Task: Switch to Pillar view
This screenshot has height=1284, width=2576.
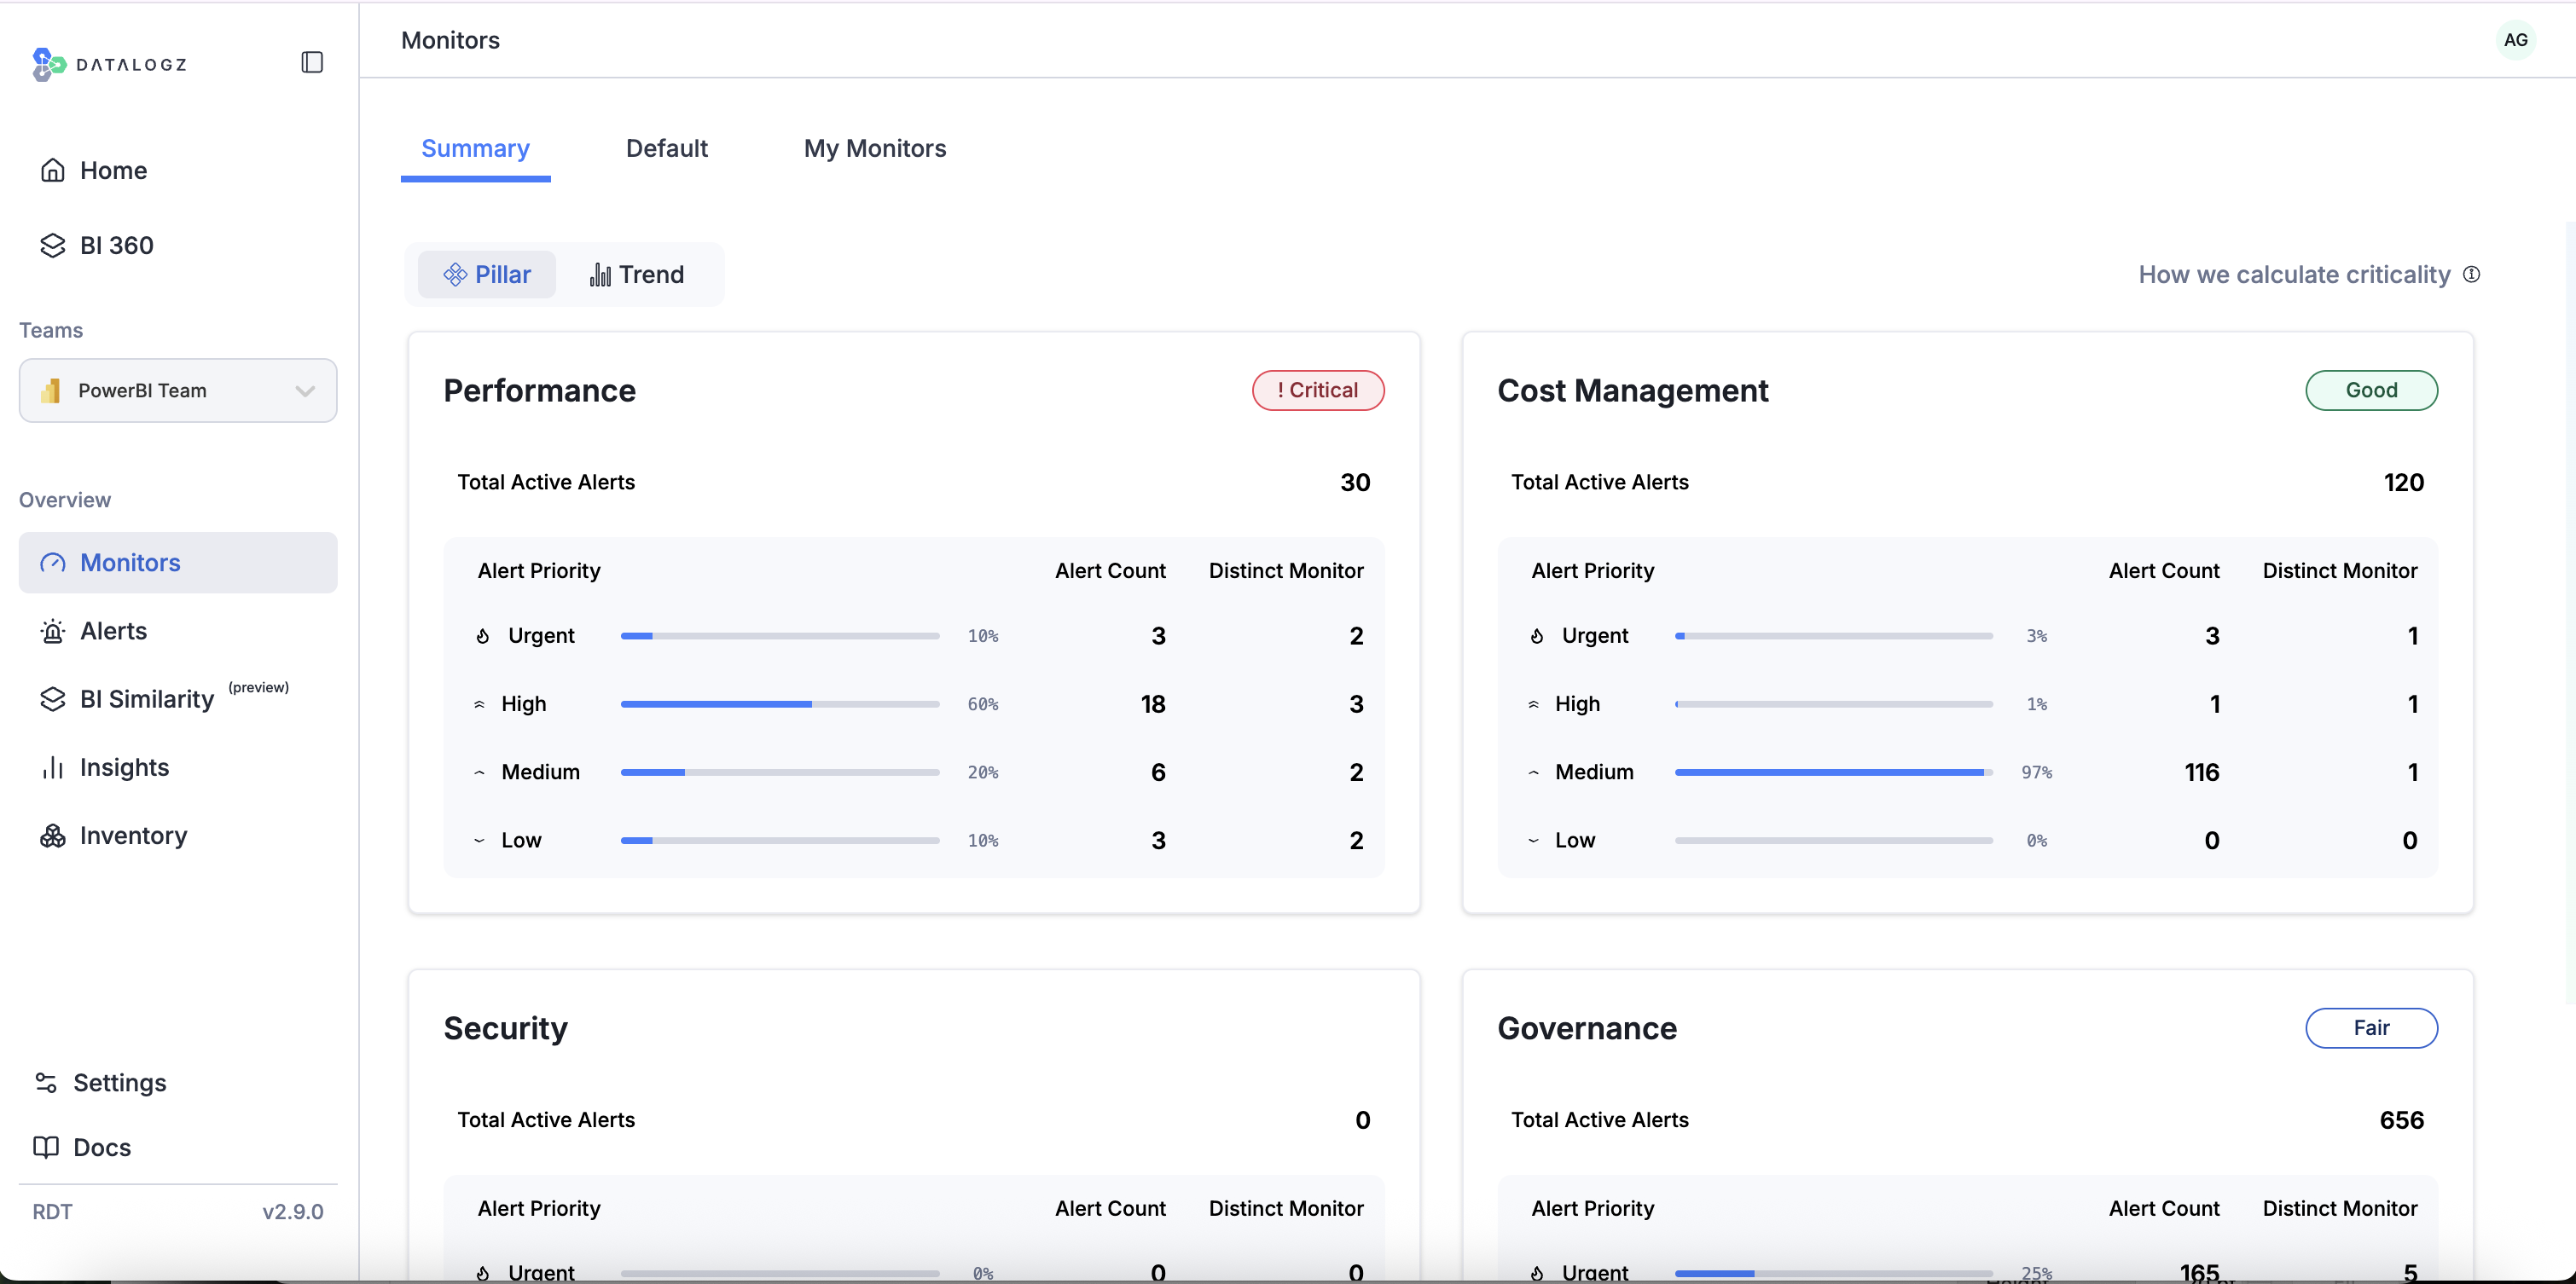Action: tap(487, 275)
